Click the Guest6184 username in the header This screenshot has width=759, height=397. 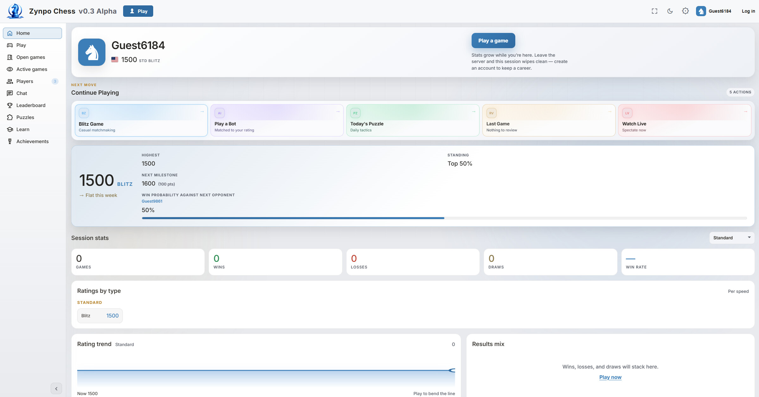(x=720, y=11)
